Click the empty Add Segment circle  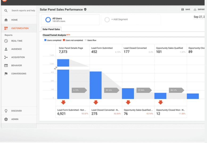pos(107,19)
